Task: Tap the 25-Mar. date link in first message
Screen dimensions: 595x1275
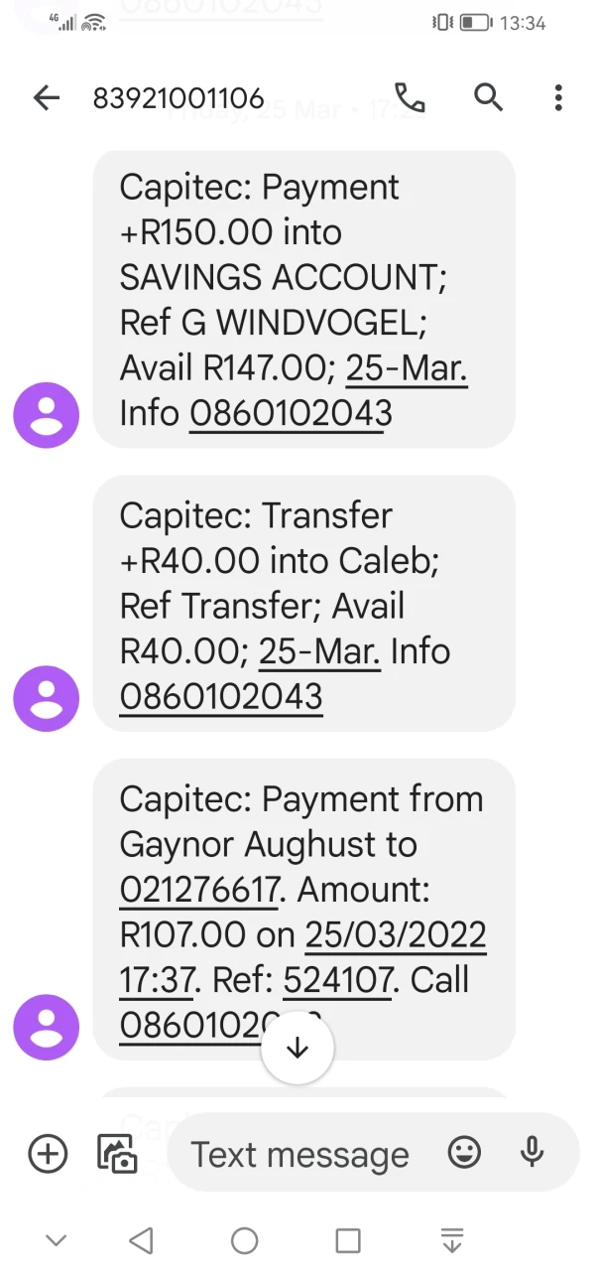Action: point(407,368)
